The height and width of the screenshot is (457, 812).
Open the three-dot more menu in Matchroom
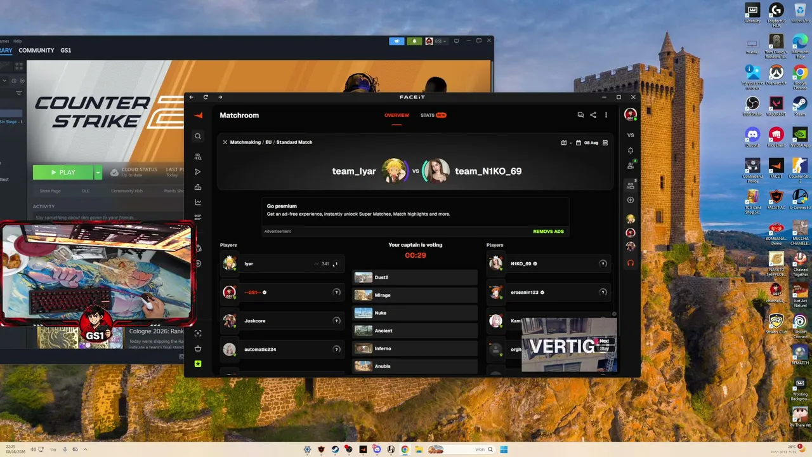(606, 115)
